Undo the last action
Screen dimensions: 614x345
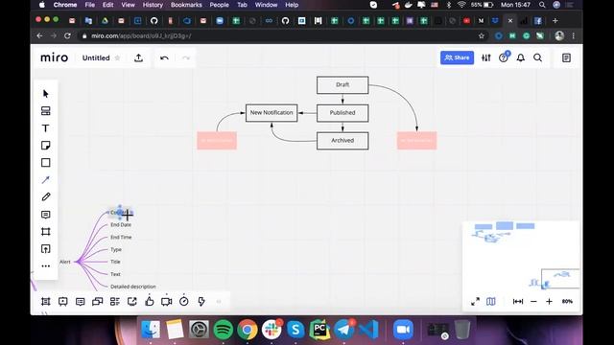pyautogui.click(x=164, y=57)
